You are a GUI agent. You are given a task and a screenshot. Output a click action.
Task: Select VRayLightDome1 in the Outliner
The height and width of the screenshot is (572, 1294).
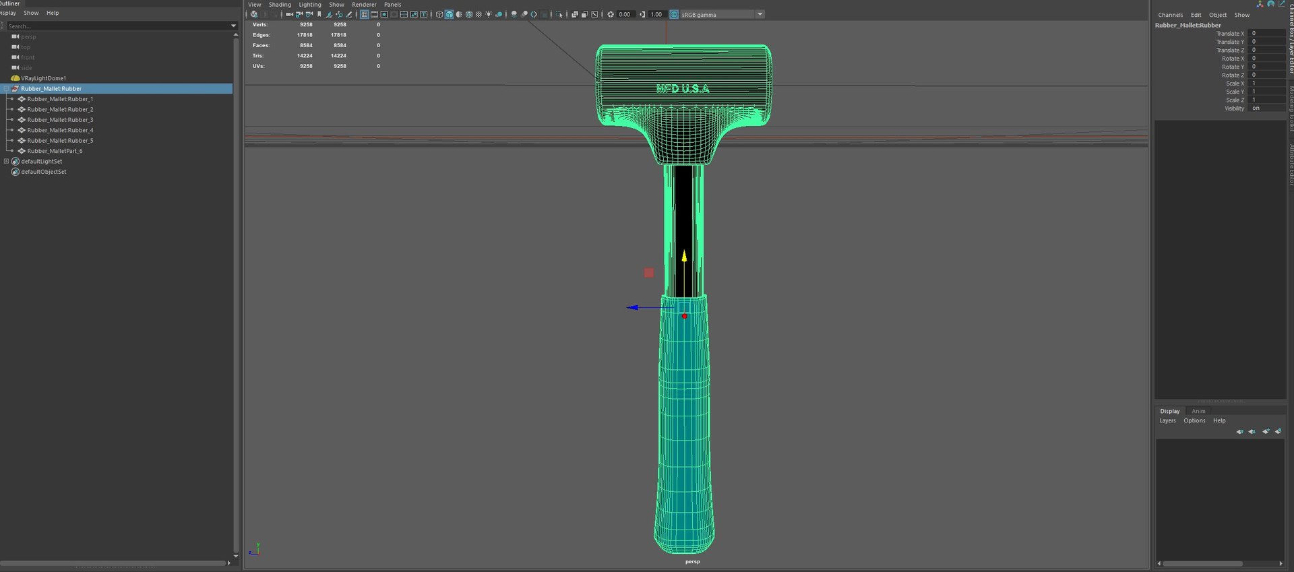[x=43, y=78]
